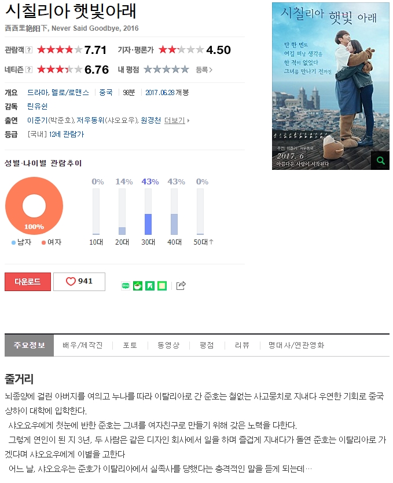Click the green memo share icon
The height and width of the screenshot is (483, 393).
coord(162,286)
